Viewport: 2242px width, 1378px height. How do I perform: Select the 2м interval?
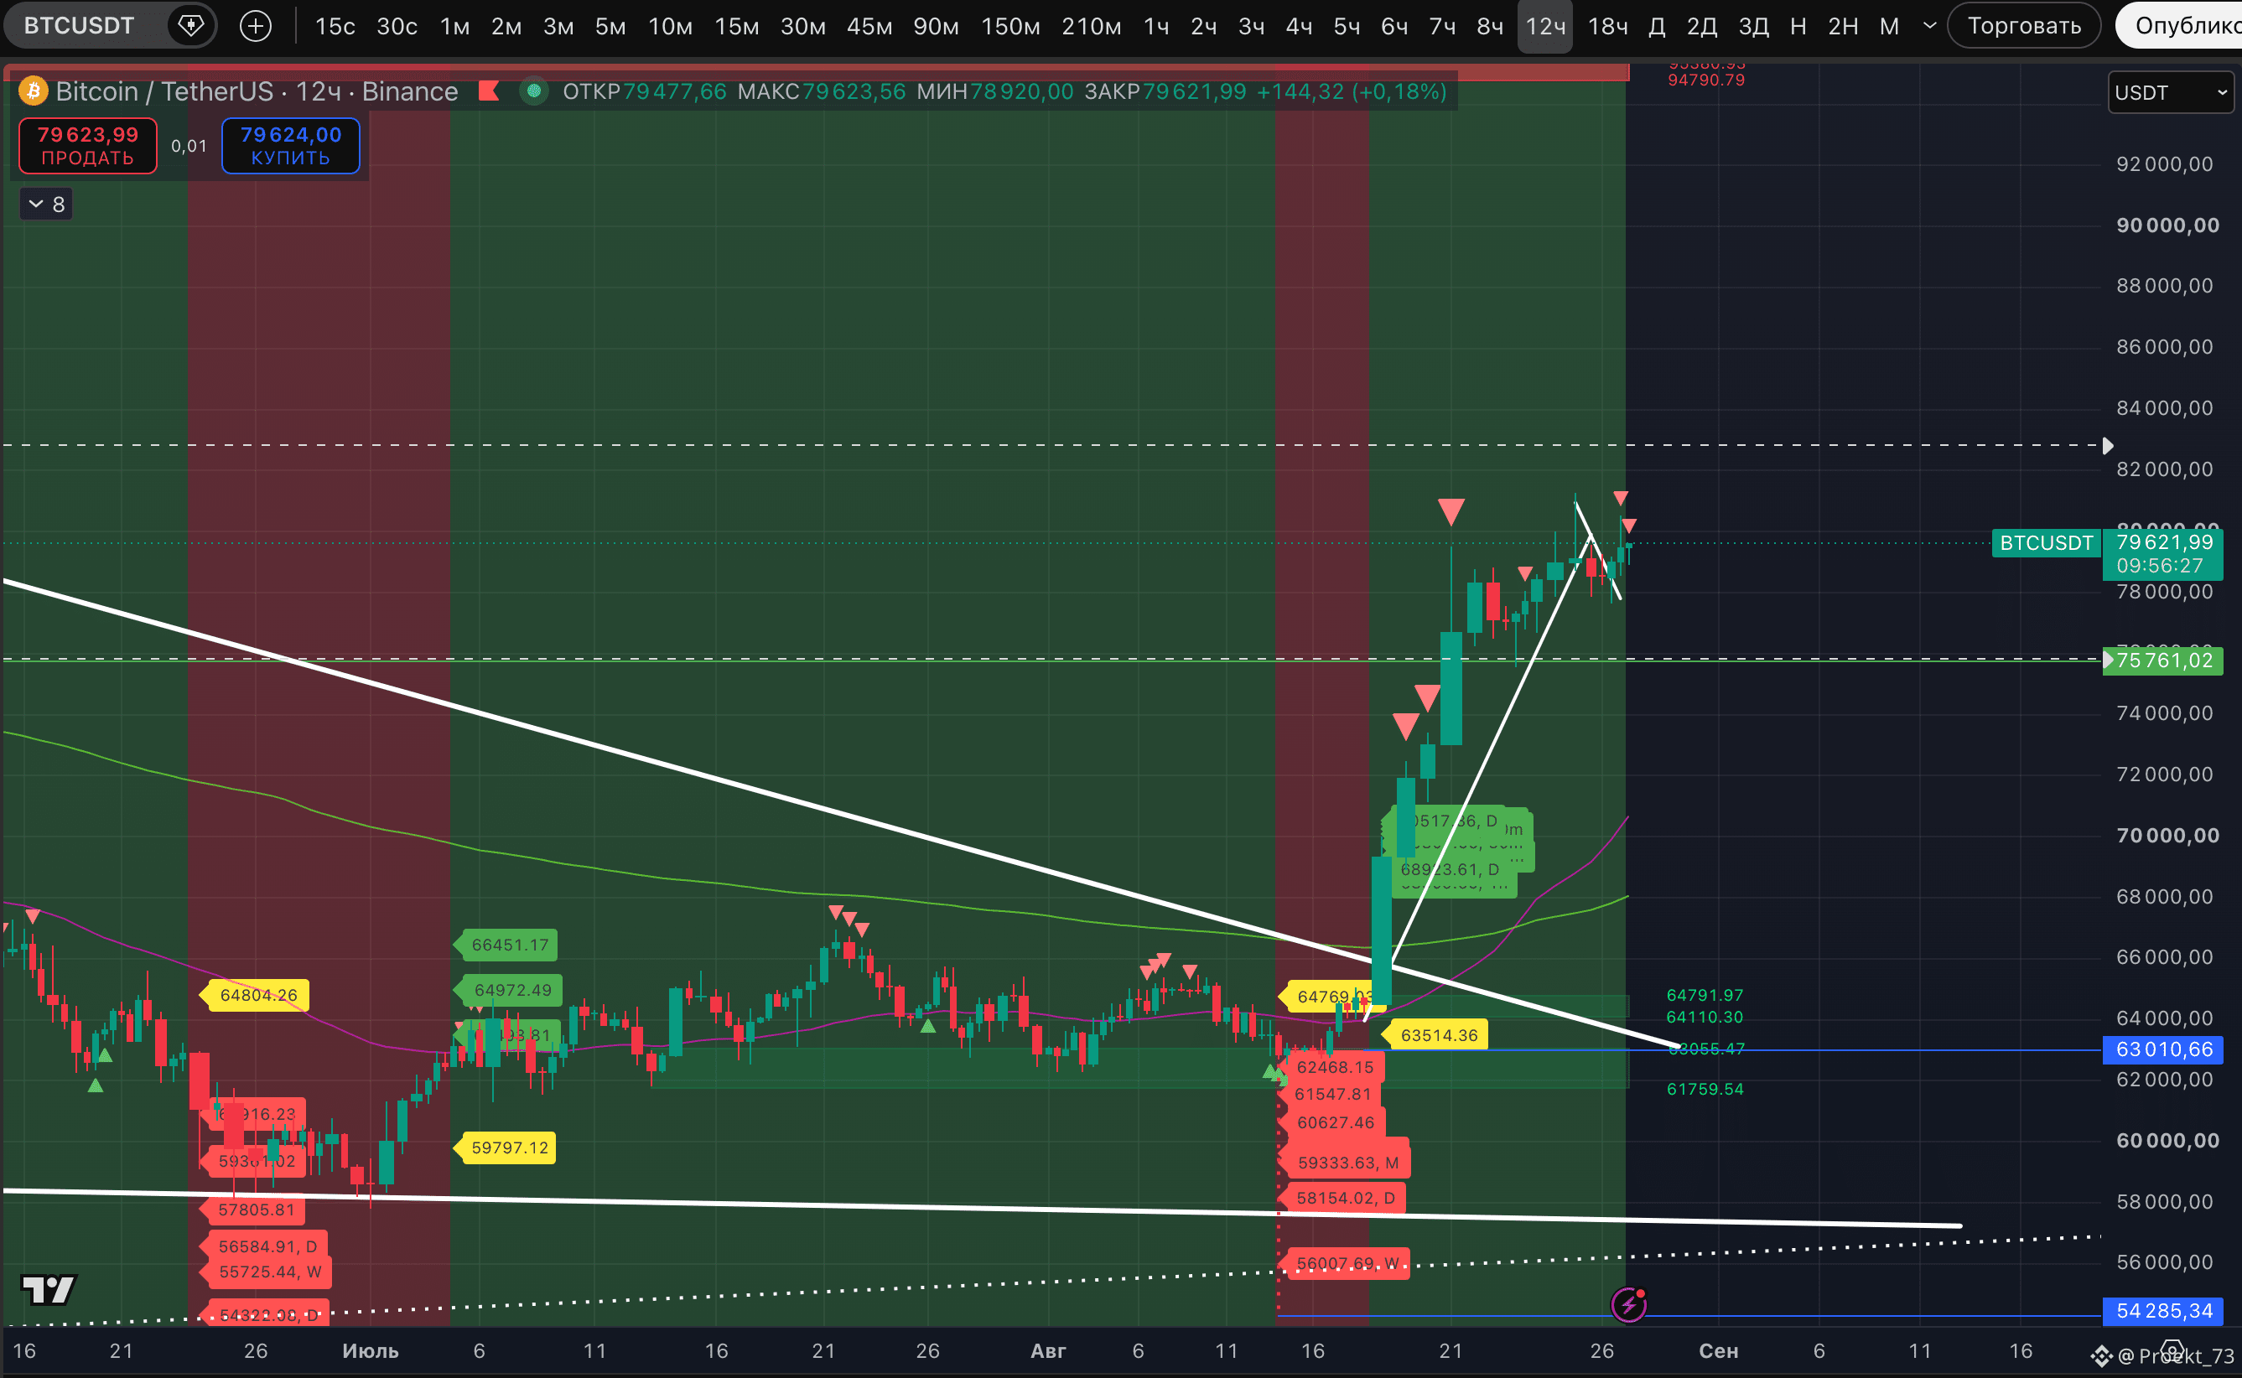point(506,27)
